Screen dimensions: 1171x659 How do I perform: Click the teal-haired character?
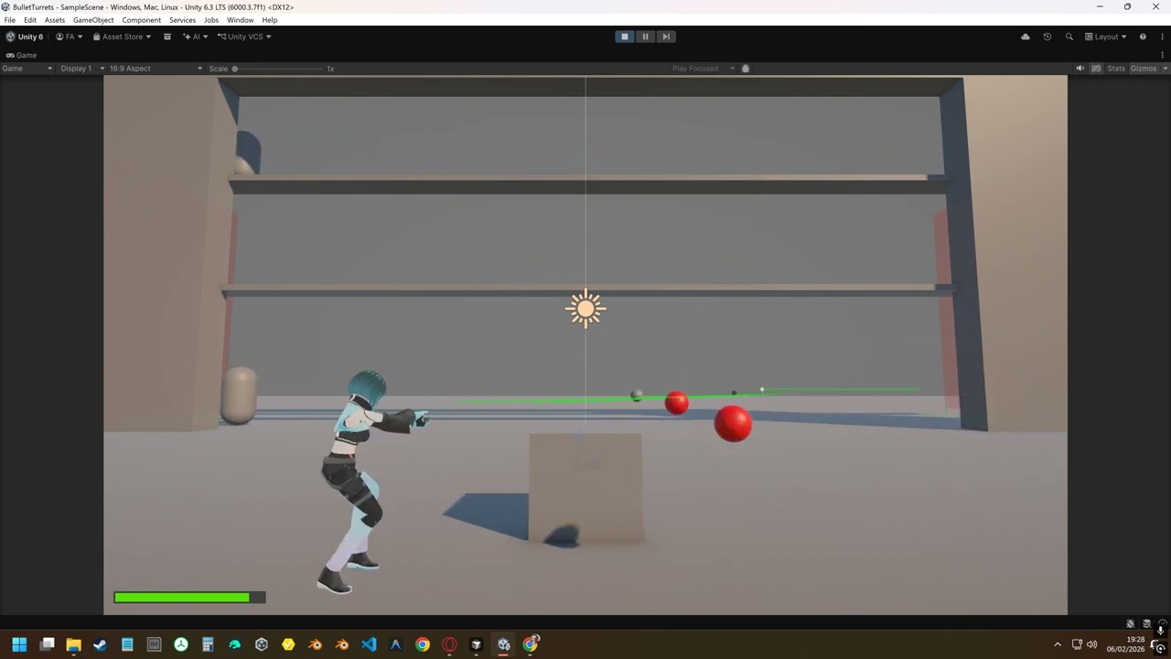point(364,481)
